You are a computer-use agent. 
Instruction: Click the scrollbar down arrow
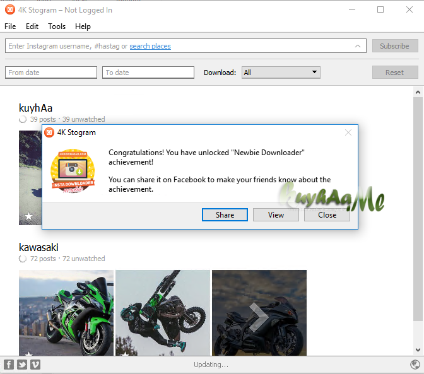click(418, 350)
